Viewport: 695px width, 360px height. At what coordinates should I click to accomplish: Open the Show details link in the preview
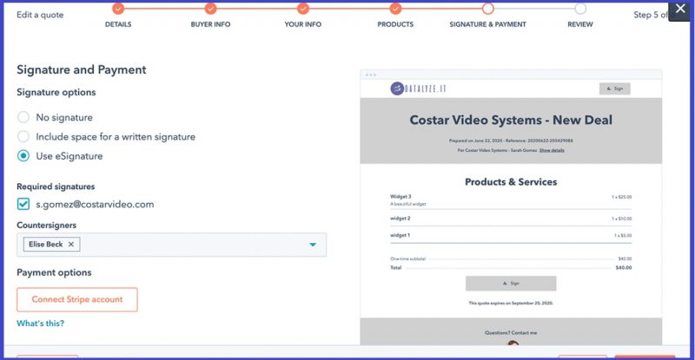coord(552,151)
